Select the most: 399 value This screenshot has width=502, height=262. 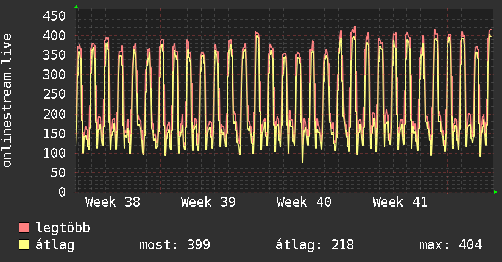point(175,245)
